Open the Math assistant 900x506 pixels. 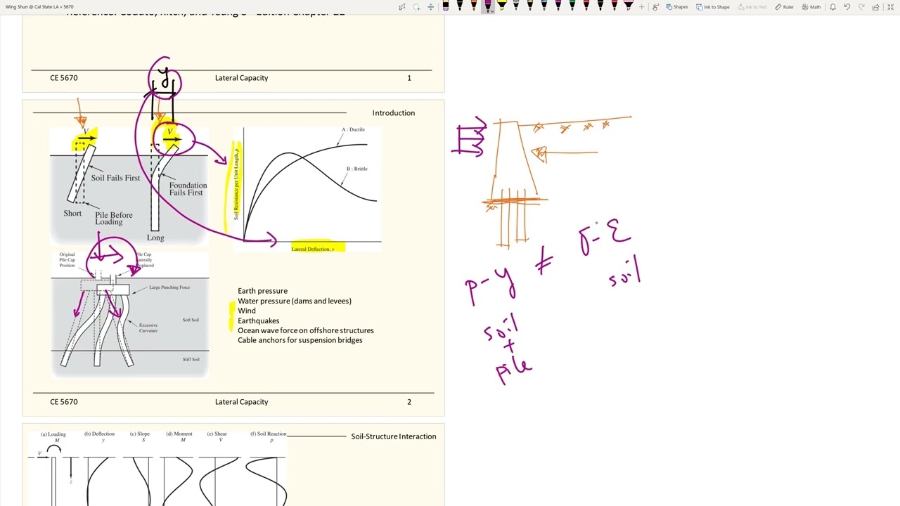coord(811,7)
